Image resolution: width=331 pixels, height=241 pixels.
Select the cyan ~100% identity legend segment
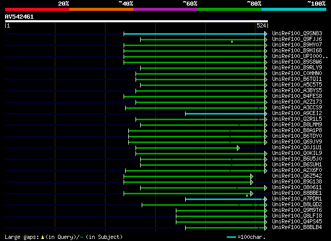point(294,9)
